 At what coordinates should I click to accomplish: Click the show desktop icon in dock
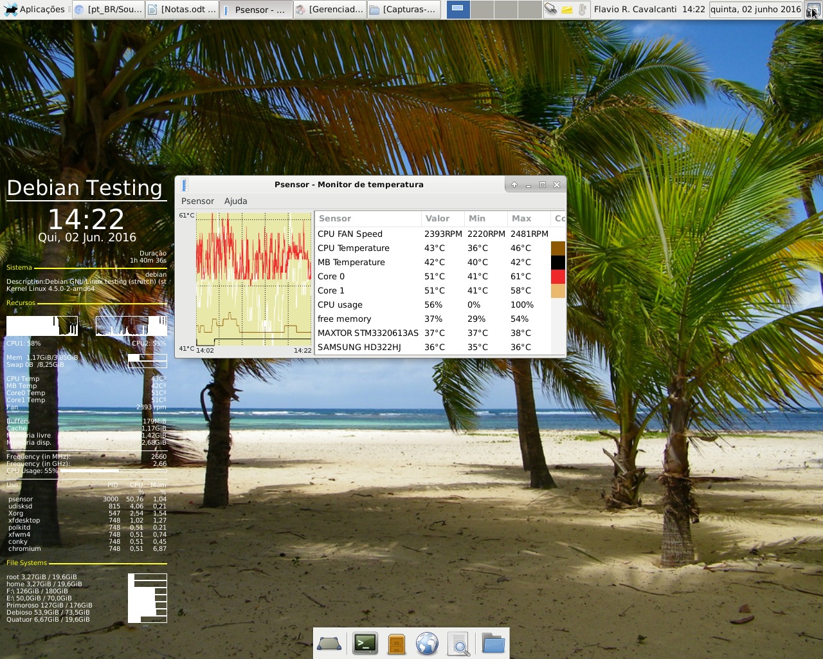point(329,643)
